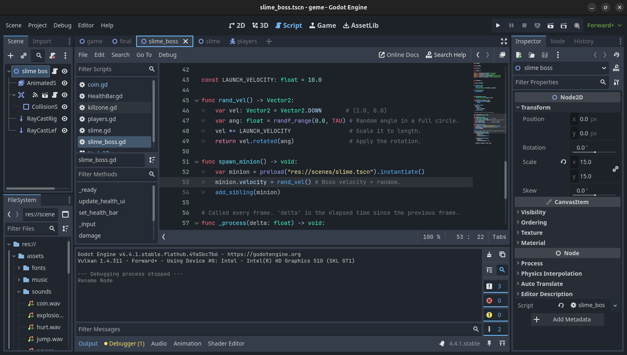This screenshot has height=355, width=627.
Task: Open object history in Inspector
Action: [616, 55]
